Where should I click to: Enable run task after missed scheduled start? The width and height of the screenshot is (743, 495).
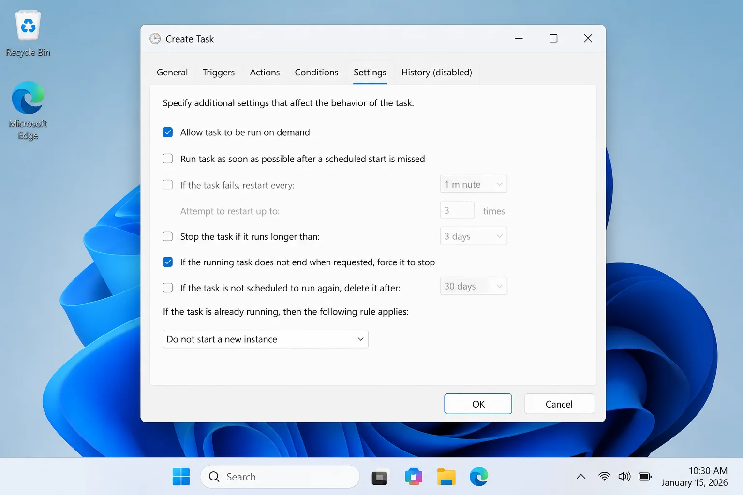168,159
